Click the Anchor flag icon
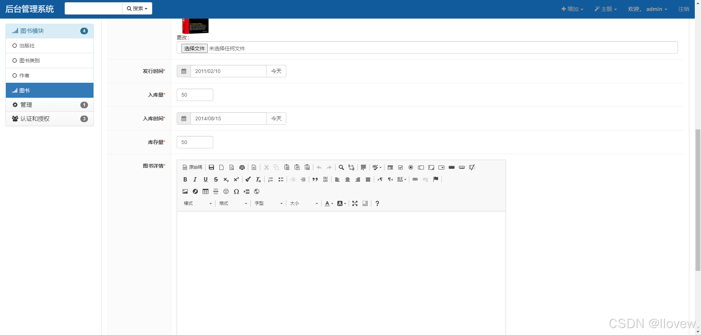The image size is (701, 335). (436, 179)
